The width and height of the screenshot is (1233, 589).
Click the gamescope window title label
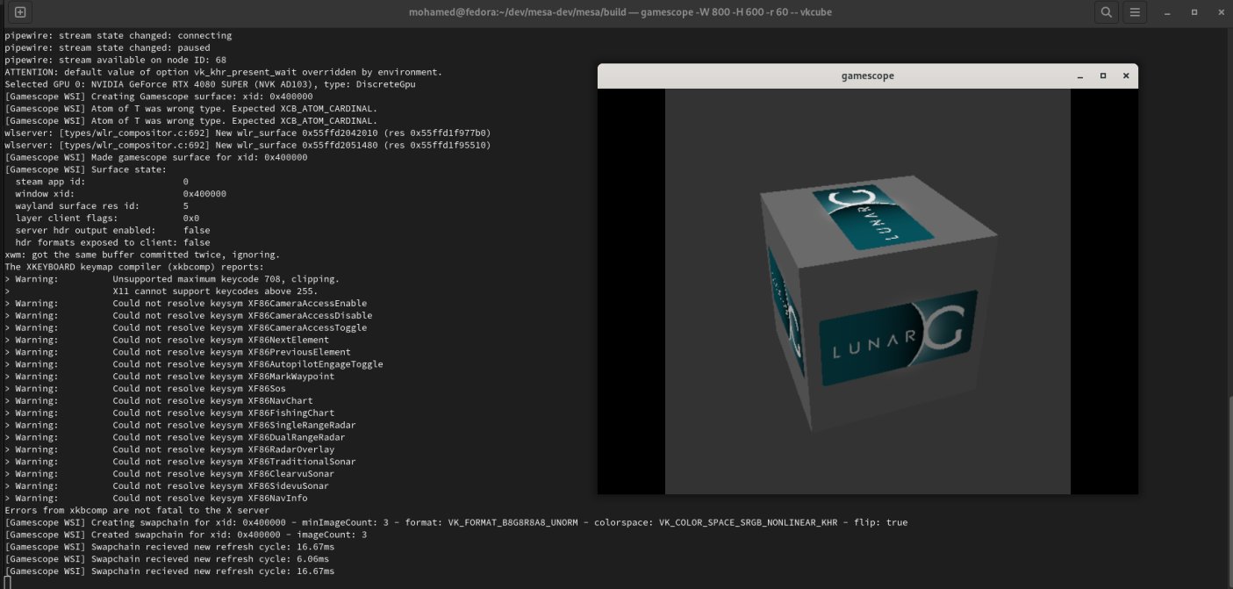point(867,75)
